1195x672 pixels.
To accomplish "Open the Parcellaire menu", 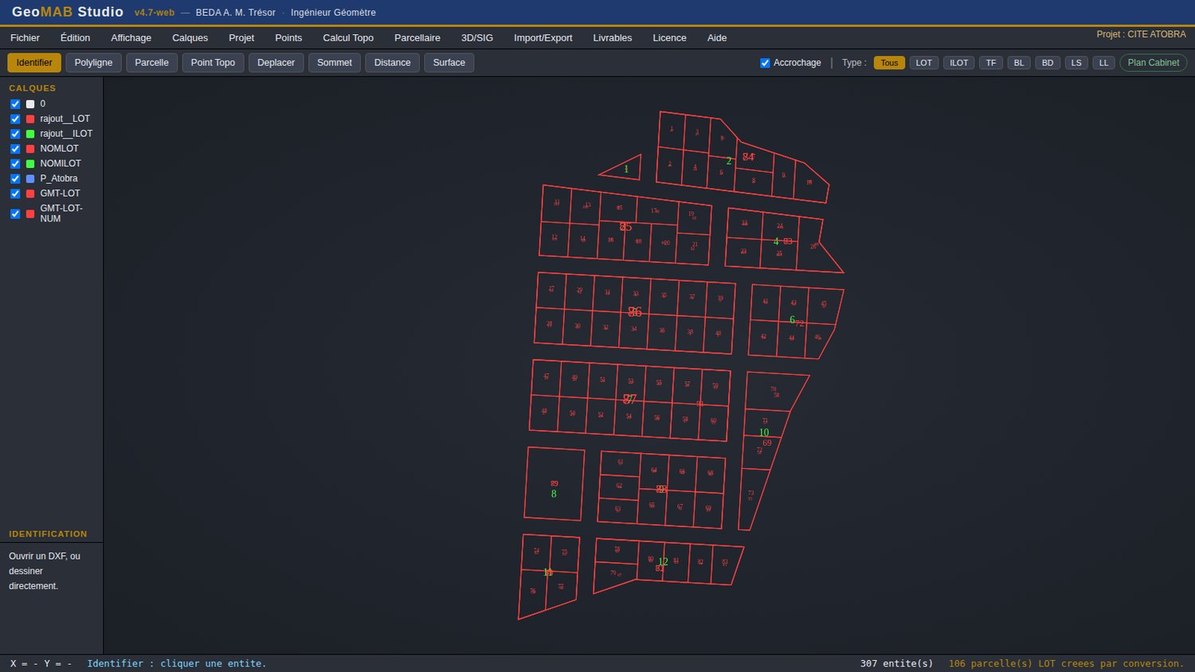I will [417, 37].
